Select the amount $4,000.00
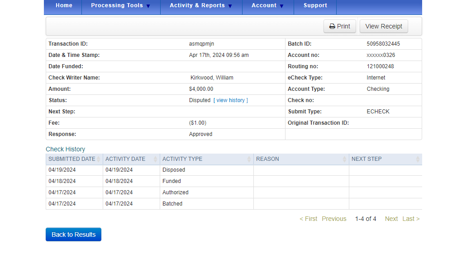Screen dimensions: 452x267 [201, 89]
